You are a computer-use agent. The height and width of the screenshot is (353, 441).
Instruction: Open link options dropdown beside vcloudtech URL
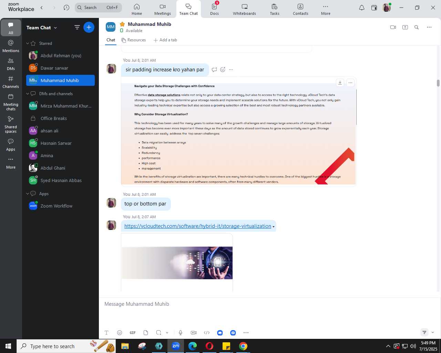[274, 227]
